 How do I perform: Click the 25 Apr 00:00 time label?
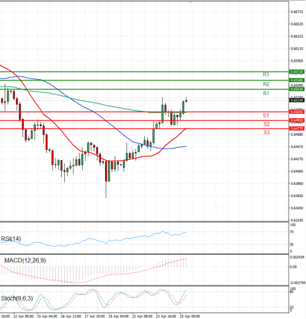click(x=190, y=316)
